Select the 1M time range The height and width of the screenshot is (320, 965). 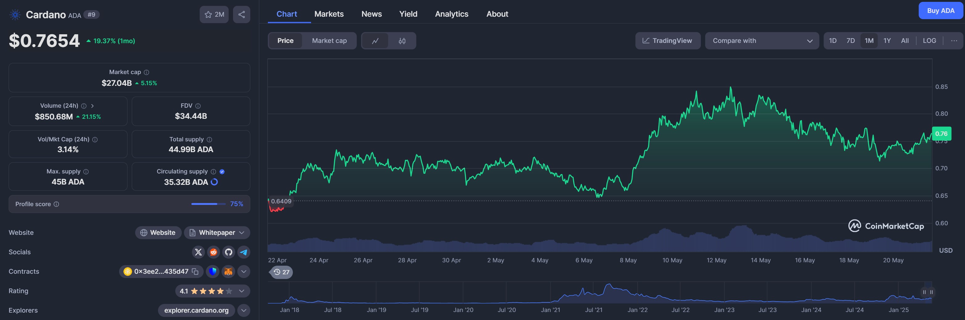(869, 41)
